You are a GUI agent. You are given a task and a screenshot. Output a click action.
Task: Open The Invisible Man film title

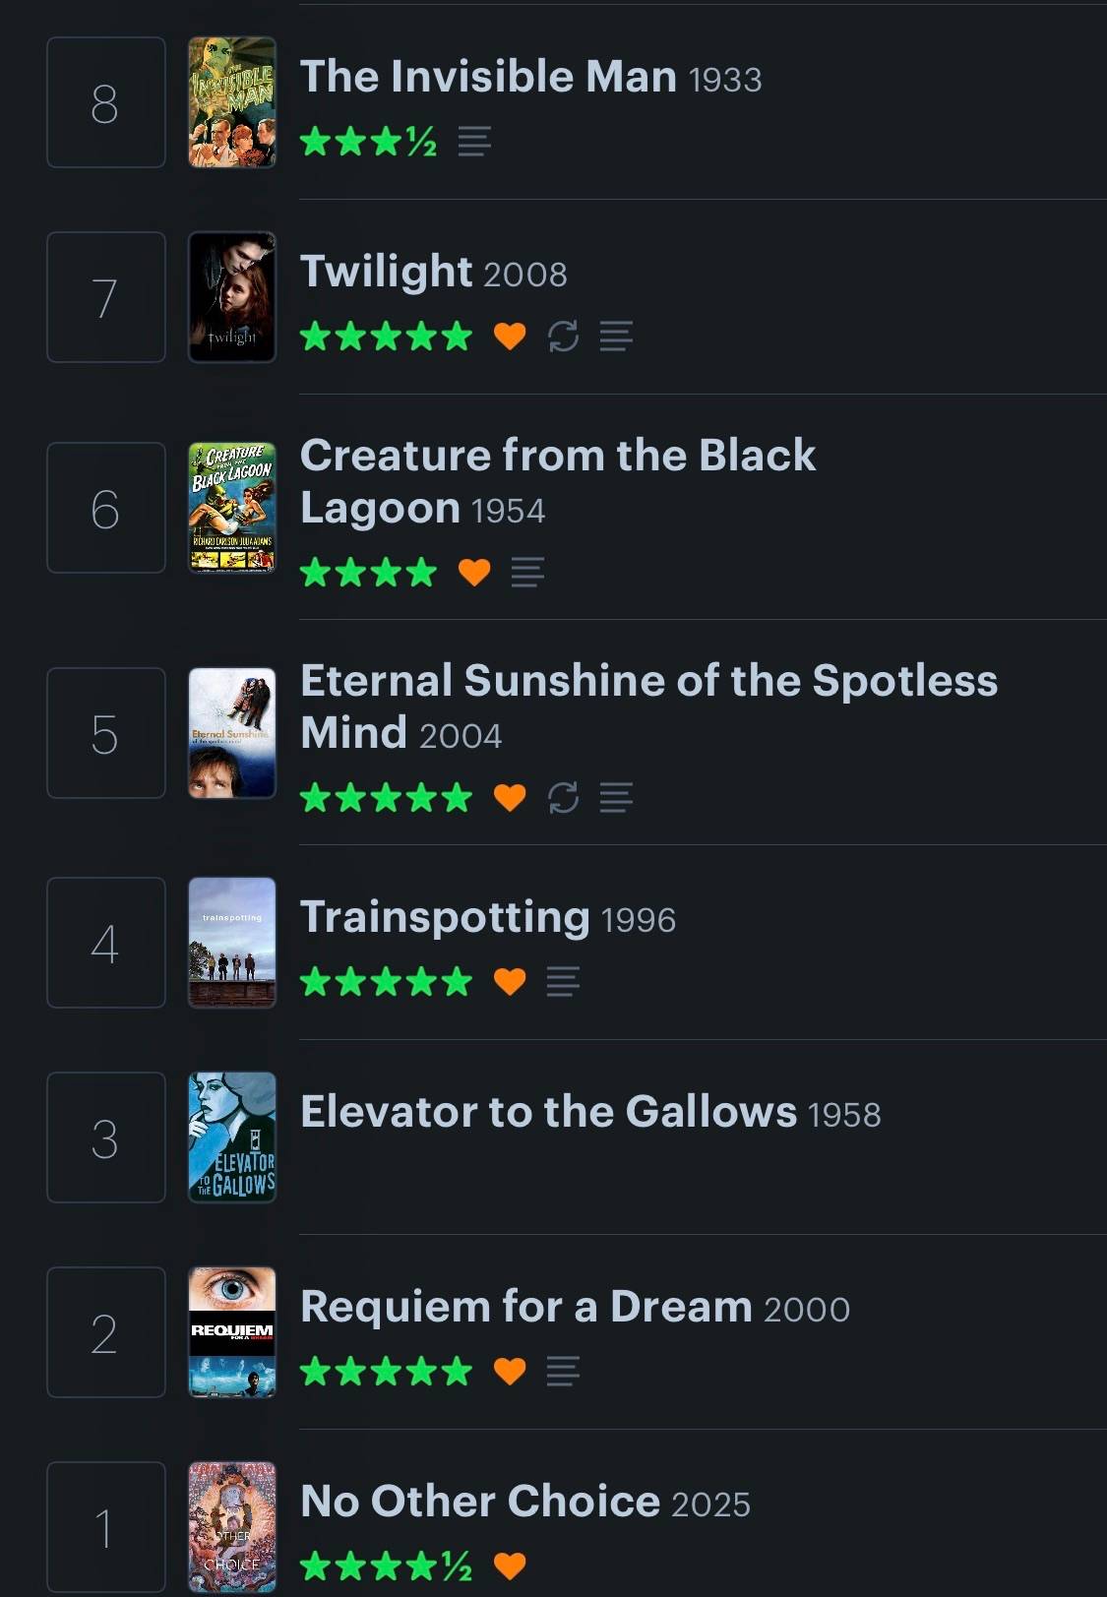[x=488, y=77]
